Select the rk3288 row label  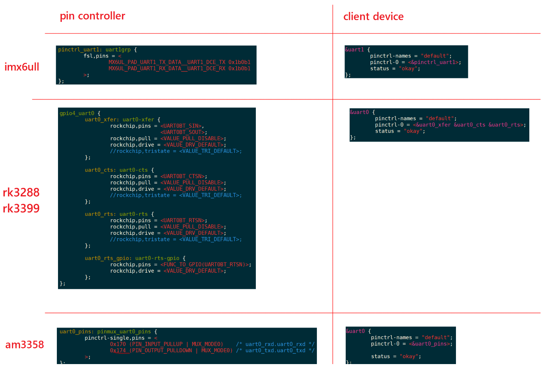pyautogui.click(x=21, y=192)
